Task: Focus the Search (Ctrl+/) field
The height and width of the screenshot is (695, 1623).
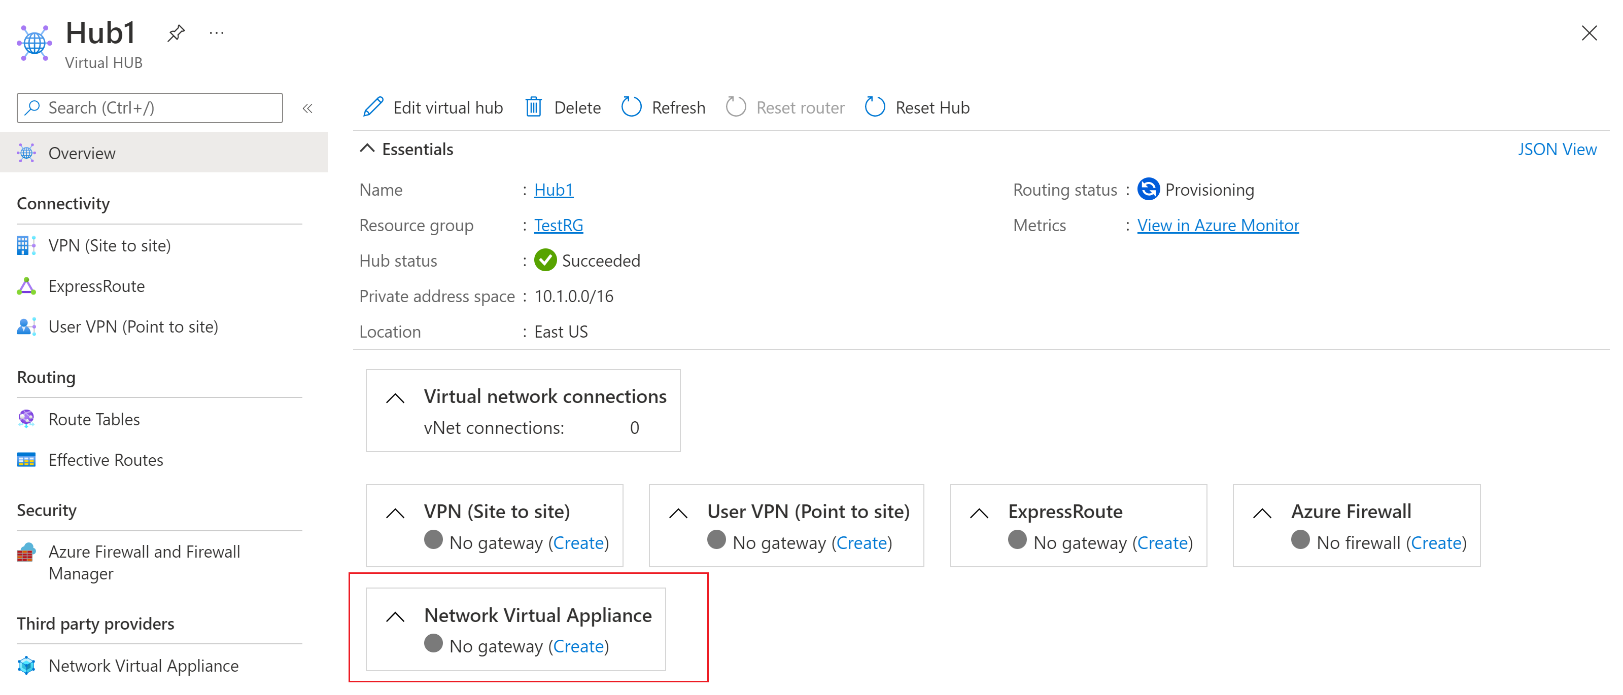Action: coord(150,107)
